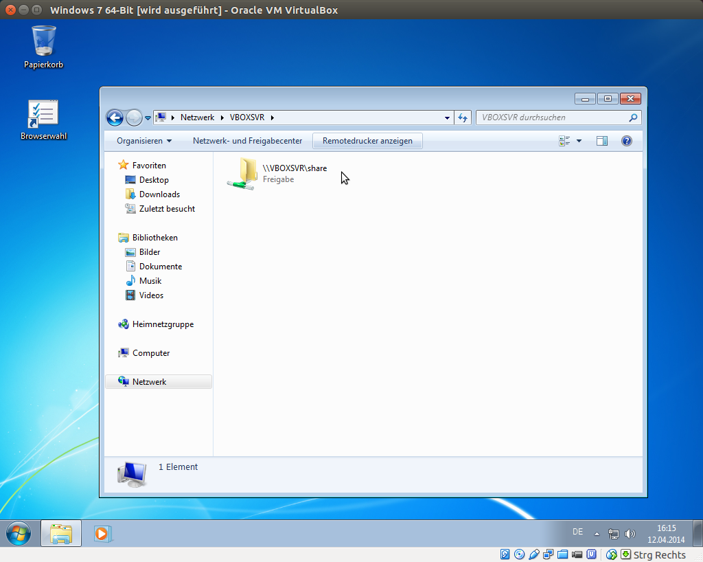Viewport: 703px width, 562px height.
Task: Click VirtualBox USB status icon
Action: tap(533, 555)
